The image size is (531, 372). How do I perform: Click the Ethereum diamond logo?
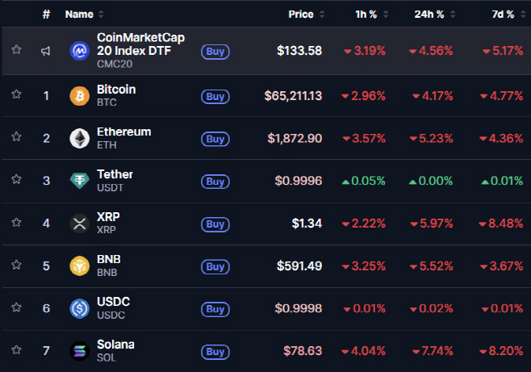tap(79, 138)
